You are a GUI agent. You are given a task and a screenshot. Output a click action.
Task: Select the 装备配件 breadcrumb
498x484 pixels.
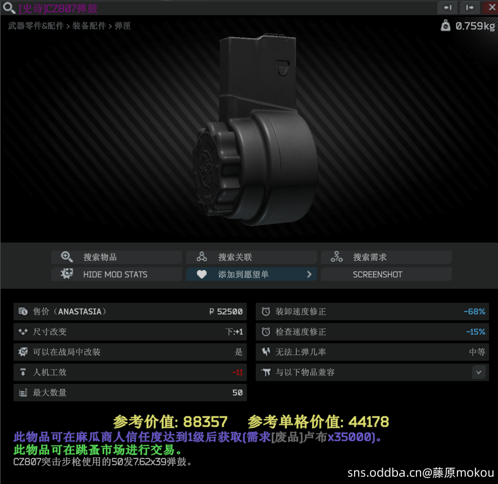point(89,26)
